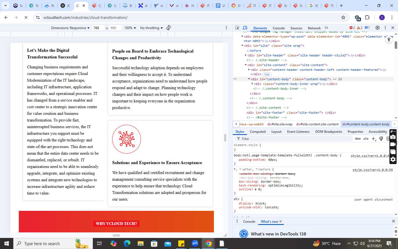Open the Dimensions: Responsive dropdown
Screen dimensions: 398x249
point(70,28)
